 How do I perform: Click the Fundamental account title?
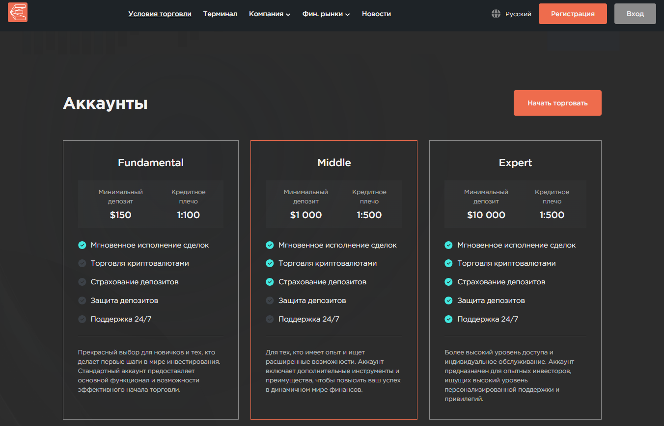tap(151, 163)
